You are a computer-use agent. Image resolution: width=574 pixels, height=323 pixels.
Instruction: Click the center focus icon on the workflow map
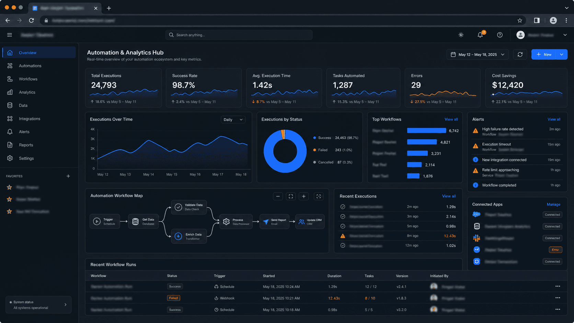[x=319, y=196]
